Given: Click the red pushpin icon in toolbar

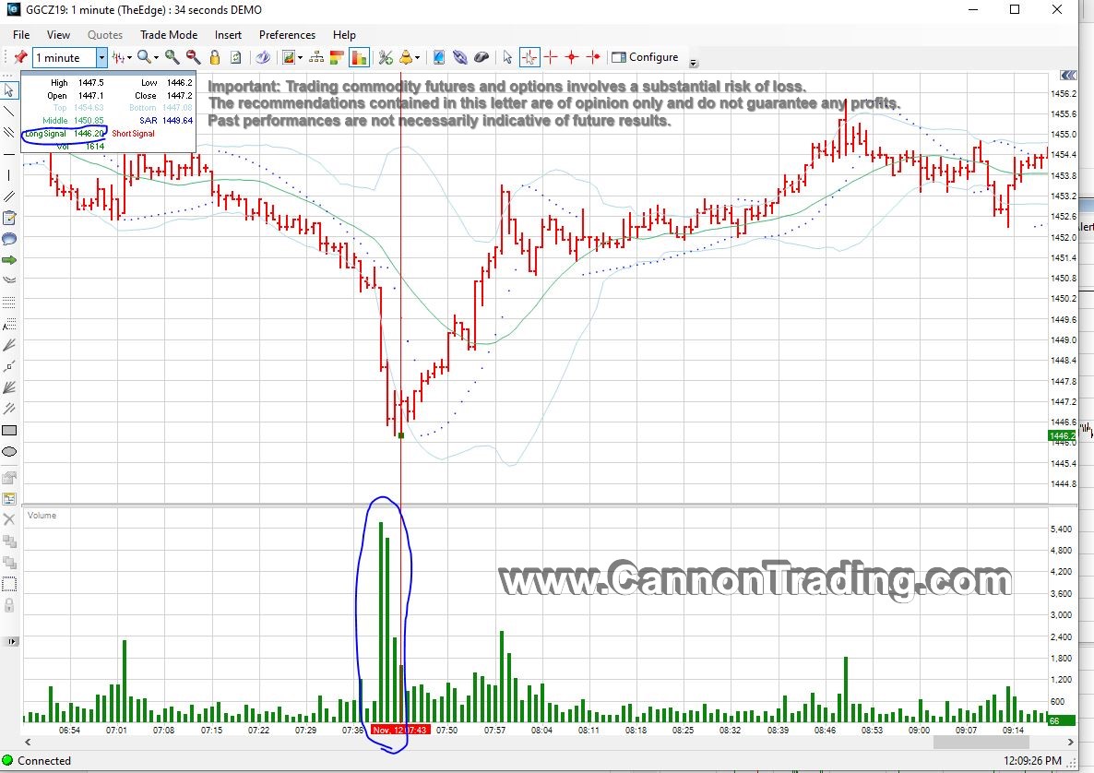Looking at the screenshot, I should click(20, 57).
